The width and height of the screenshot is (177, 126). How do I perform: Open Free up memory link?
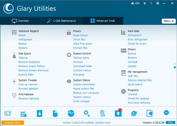(28, 84)
